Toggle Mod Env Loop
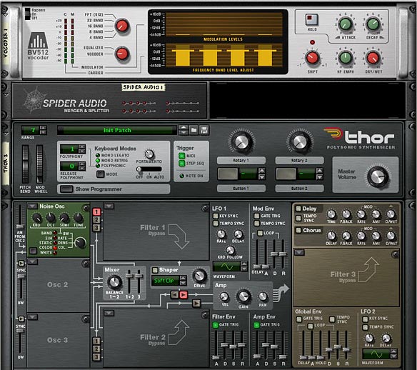The width and height of the screenshot is (417, 370). [x=260, y=233]
